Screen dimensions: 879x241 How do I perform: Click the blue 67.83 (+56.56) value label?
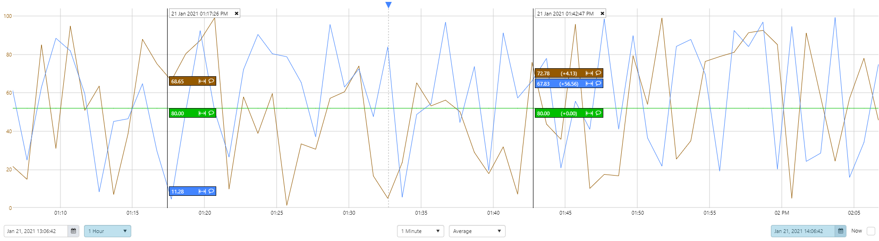558,84
